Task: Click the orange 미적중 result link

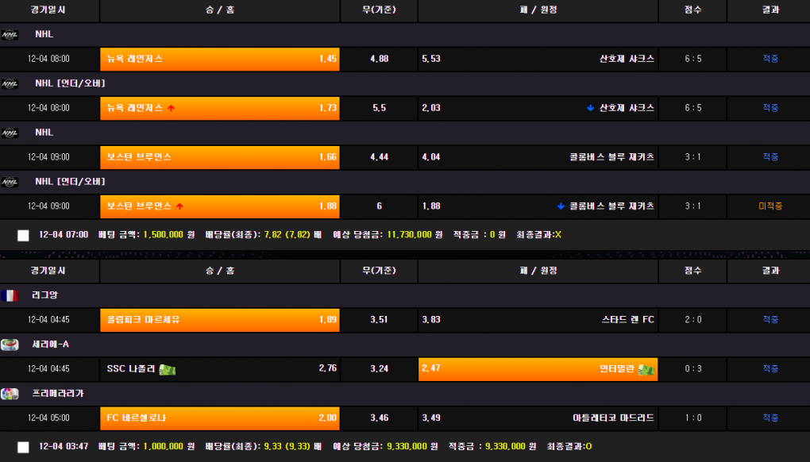Action: coord(769,206)
